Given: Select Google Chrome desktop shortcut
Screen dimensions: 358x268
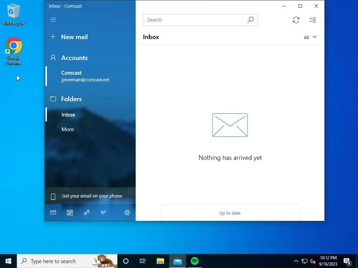Looking at the screenshot, I should pos(14,51).
